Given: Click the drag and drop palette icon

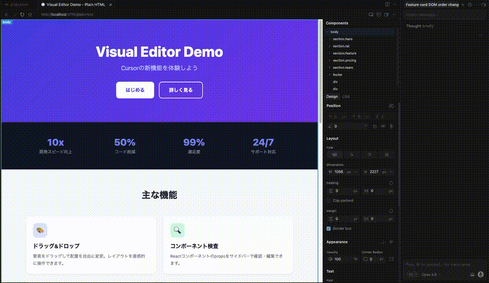Looking at the screenshot, I should [x=40, y=231].
